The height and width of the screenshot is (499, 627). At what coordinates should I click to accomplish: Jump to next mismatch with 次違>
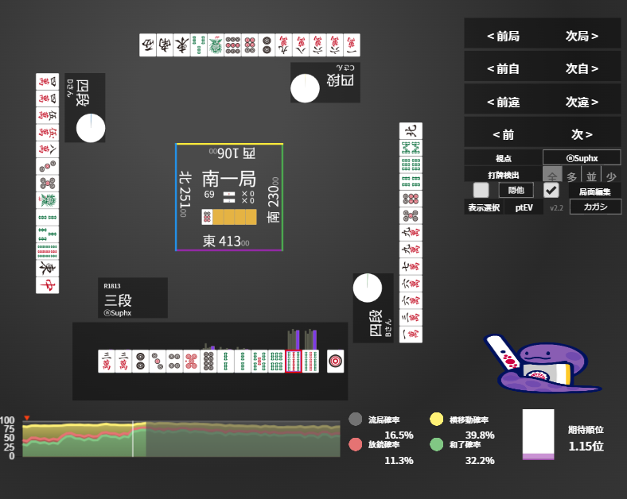coord(582,103)
